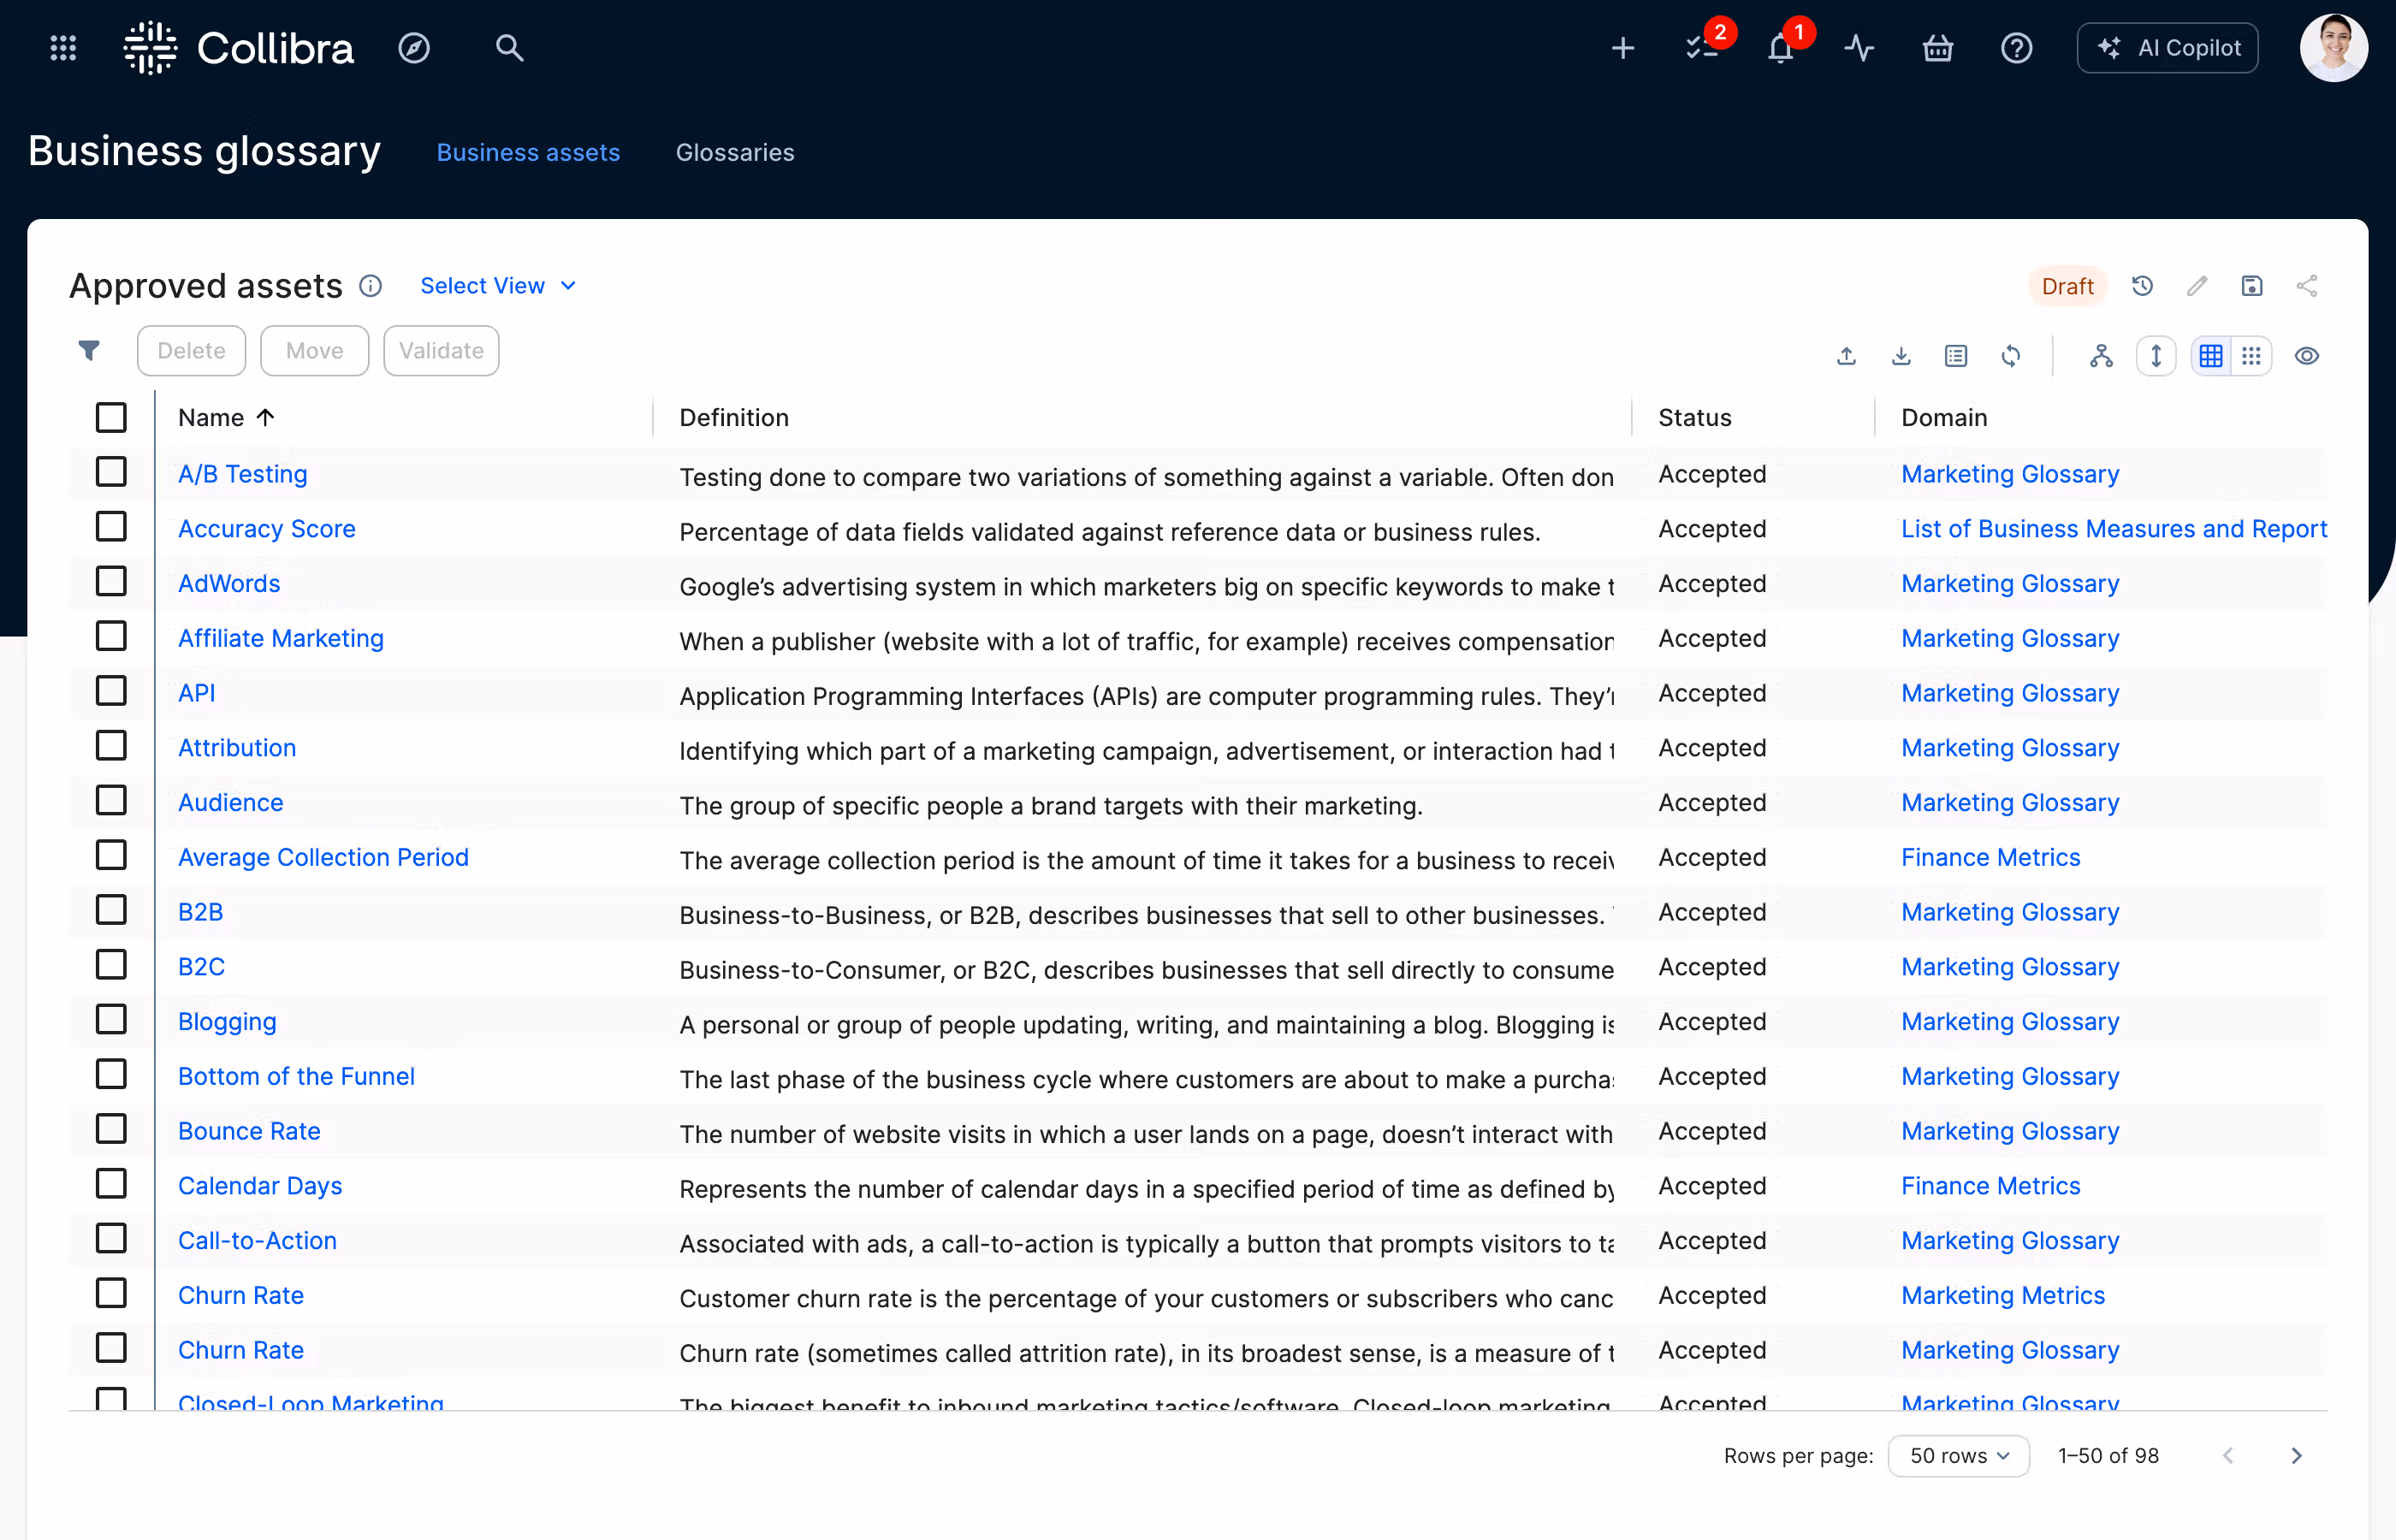Tick the checkbox for Accuracy Score row
This screenshot has height=1540, width=2396.
(111, 527)
